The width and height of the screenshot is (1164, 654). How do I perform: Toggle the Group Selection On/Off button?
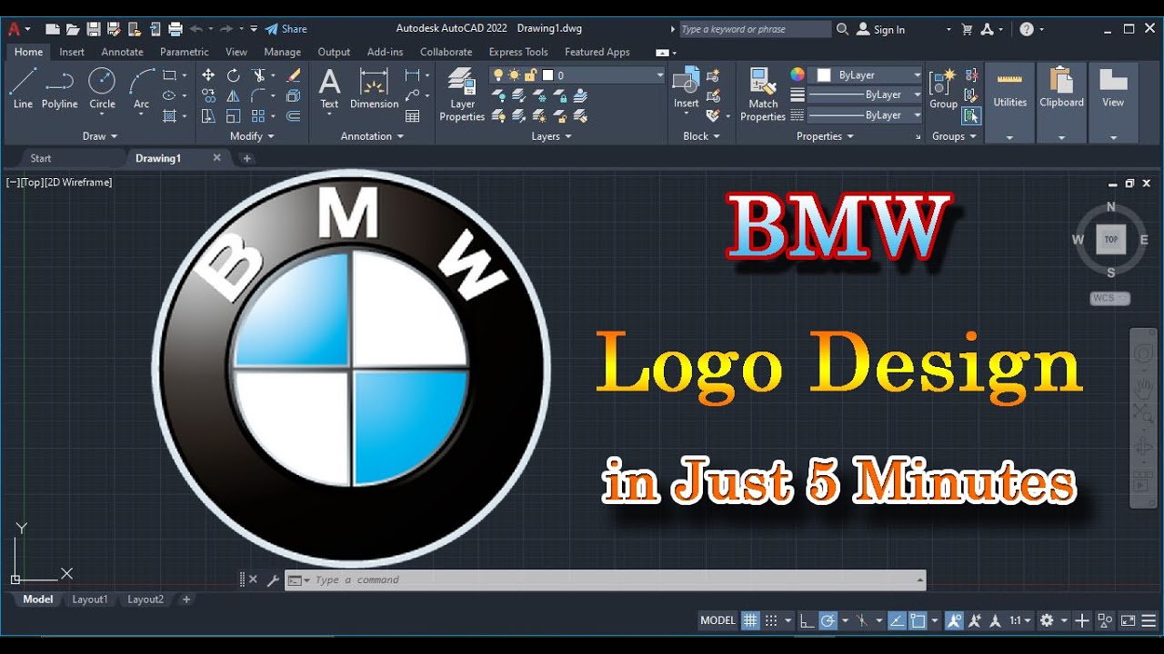(972, 115)
